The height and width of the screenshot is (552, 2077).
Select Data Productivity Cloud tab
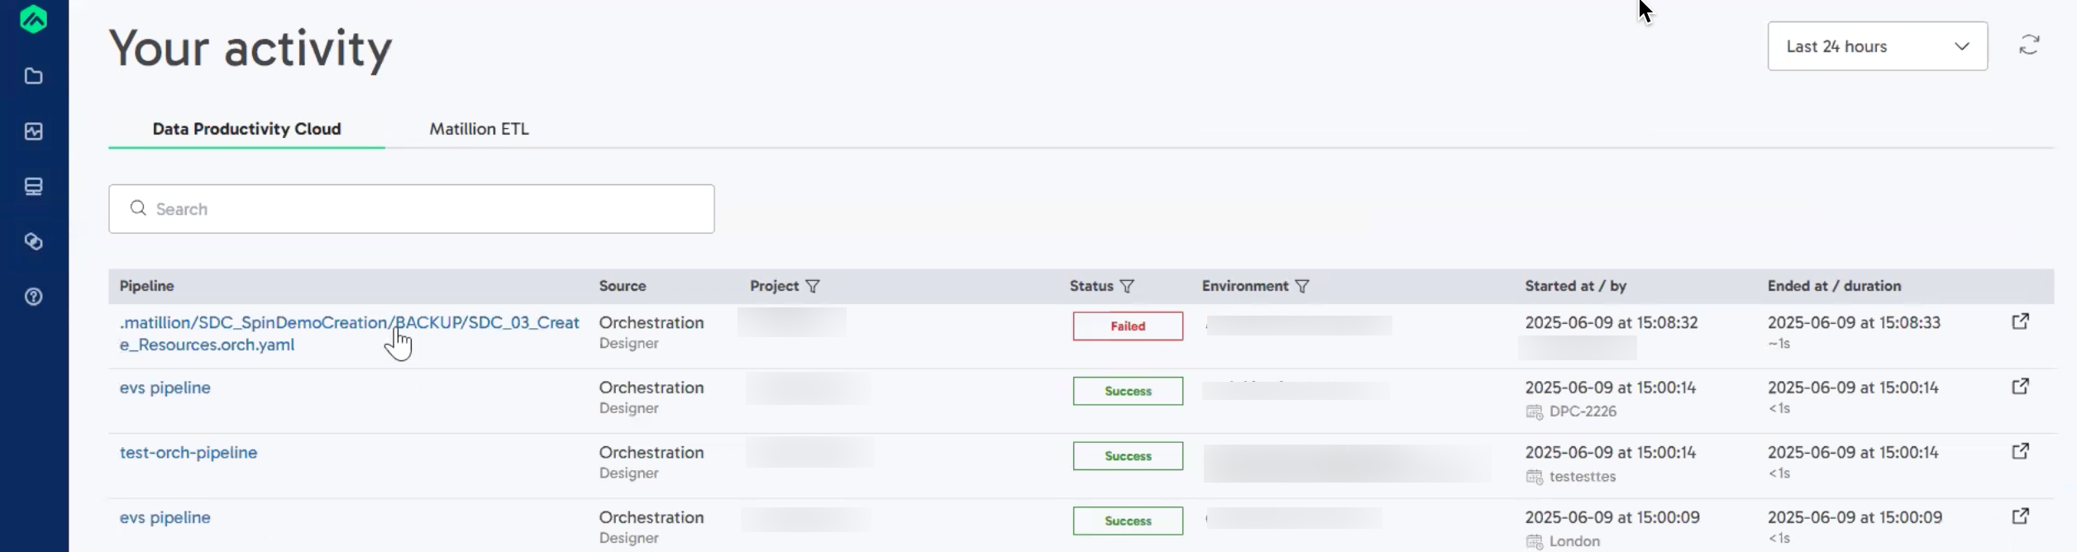246,129
